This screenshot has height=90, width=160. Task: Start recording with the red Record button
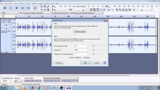[35, 8]
